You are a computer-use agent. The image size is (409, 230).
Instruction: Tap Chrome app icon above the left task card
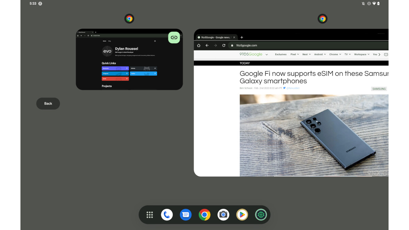click(129, 19)
